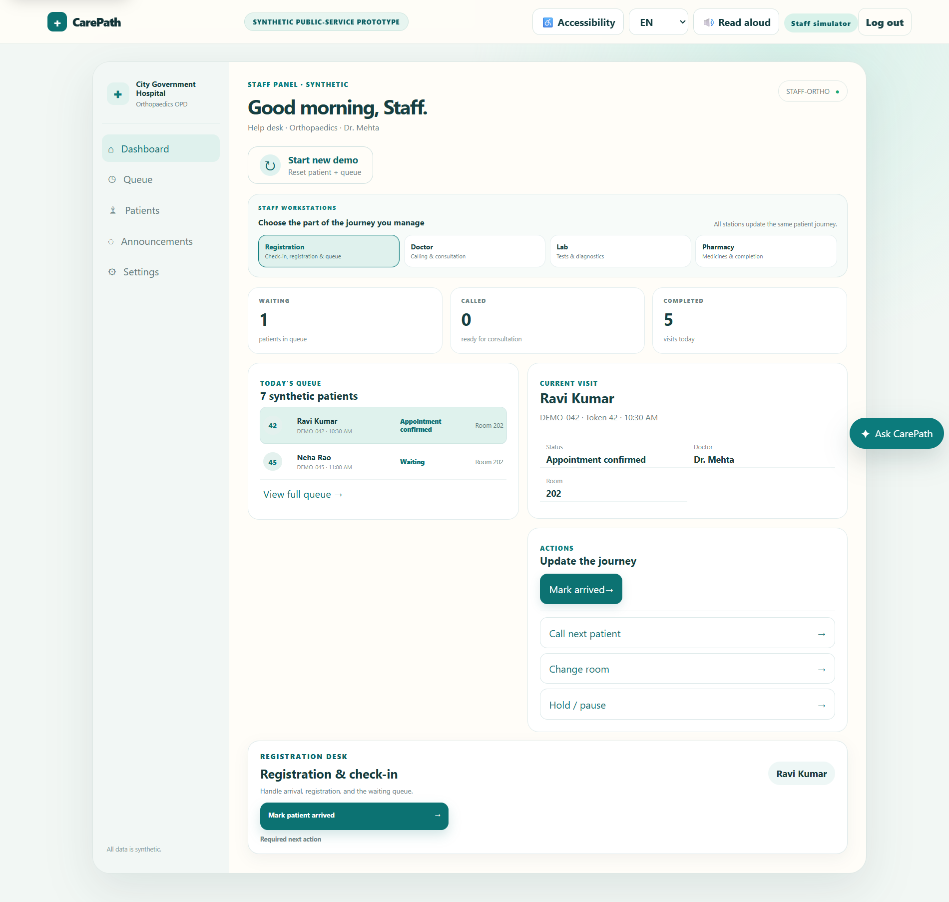Click the Announcements circle icon
The image size is (949, 902).
pyautogui.click(x=111, y=242)
